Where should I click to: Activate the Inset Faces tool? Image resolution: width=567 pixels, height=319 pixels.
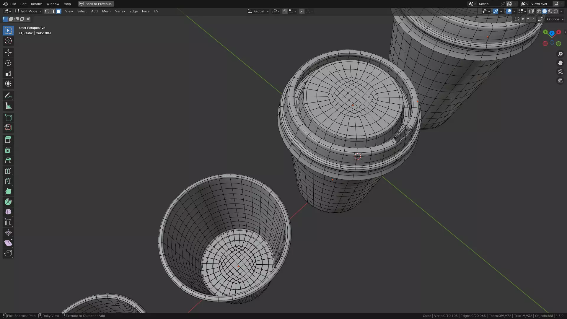[8, 150]
